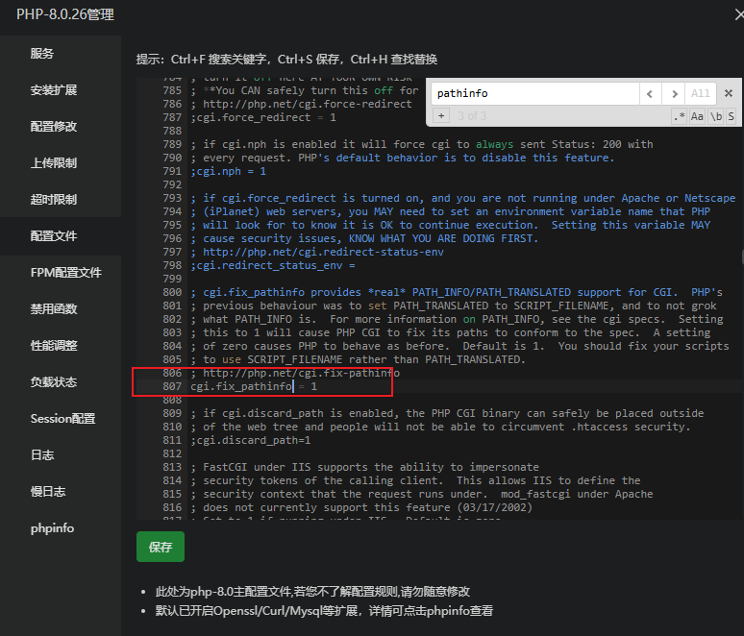Click line 798 cgi.redirect_status_env text

273,265
